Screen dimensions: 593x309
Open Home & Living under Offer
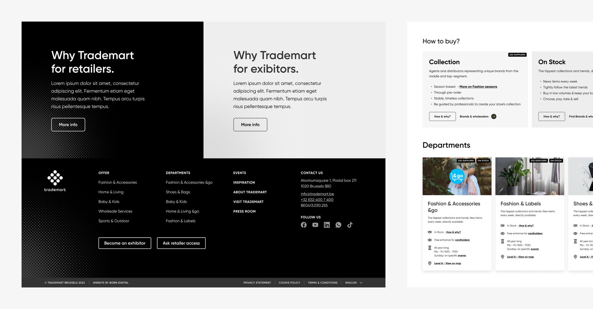click(x=111, y=192)
